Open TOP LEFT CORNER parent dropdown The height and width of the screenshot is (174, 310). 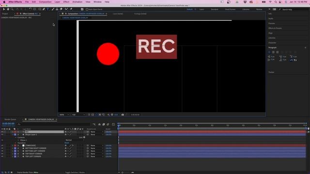(97, 157)
